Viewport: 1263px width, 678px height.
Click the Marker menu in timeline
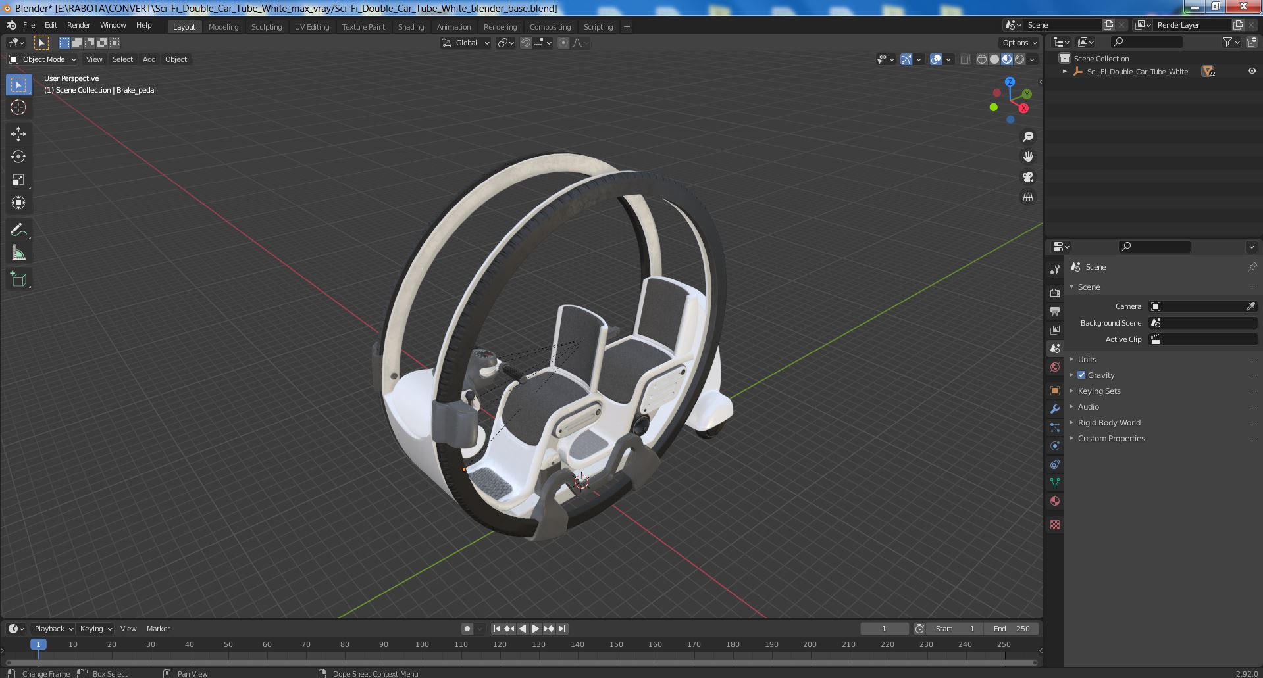coord(158,629)
